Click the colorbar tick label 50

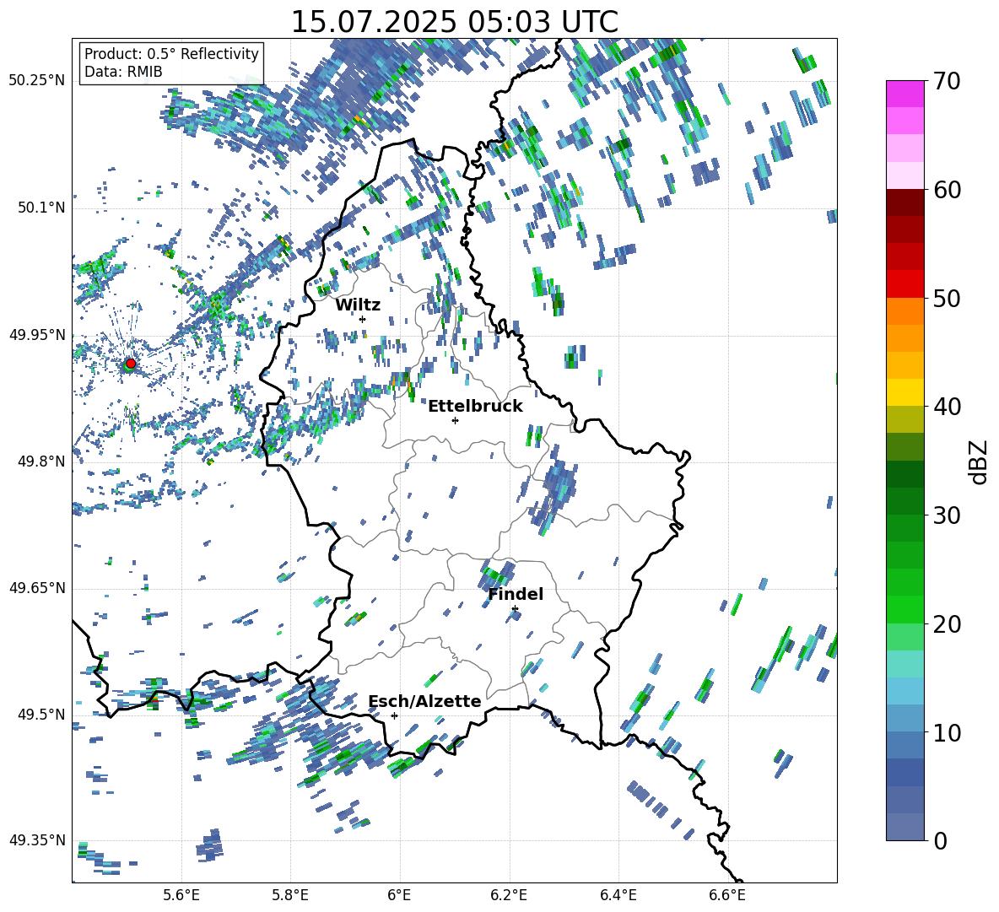coord(947,299)
